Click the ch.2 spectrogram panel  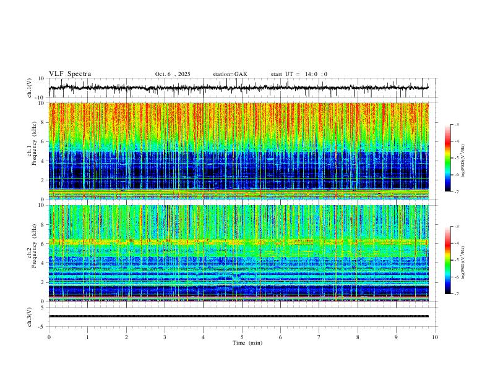pos(239,253)
